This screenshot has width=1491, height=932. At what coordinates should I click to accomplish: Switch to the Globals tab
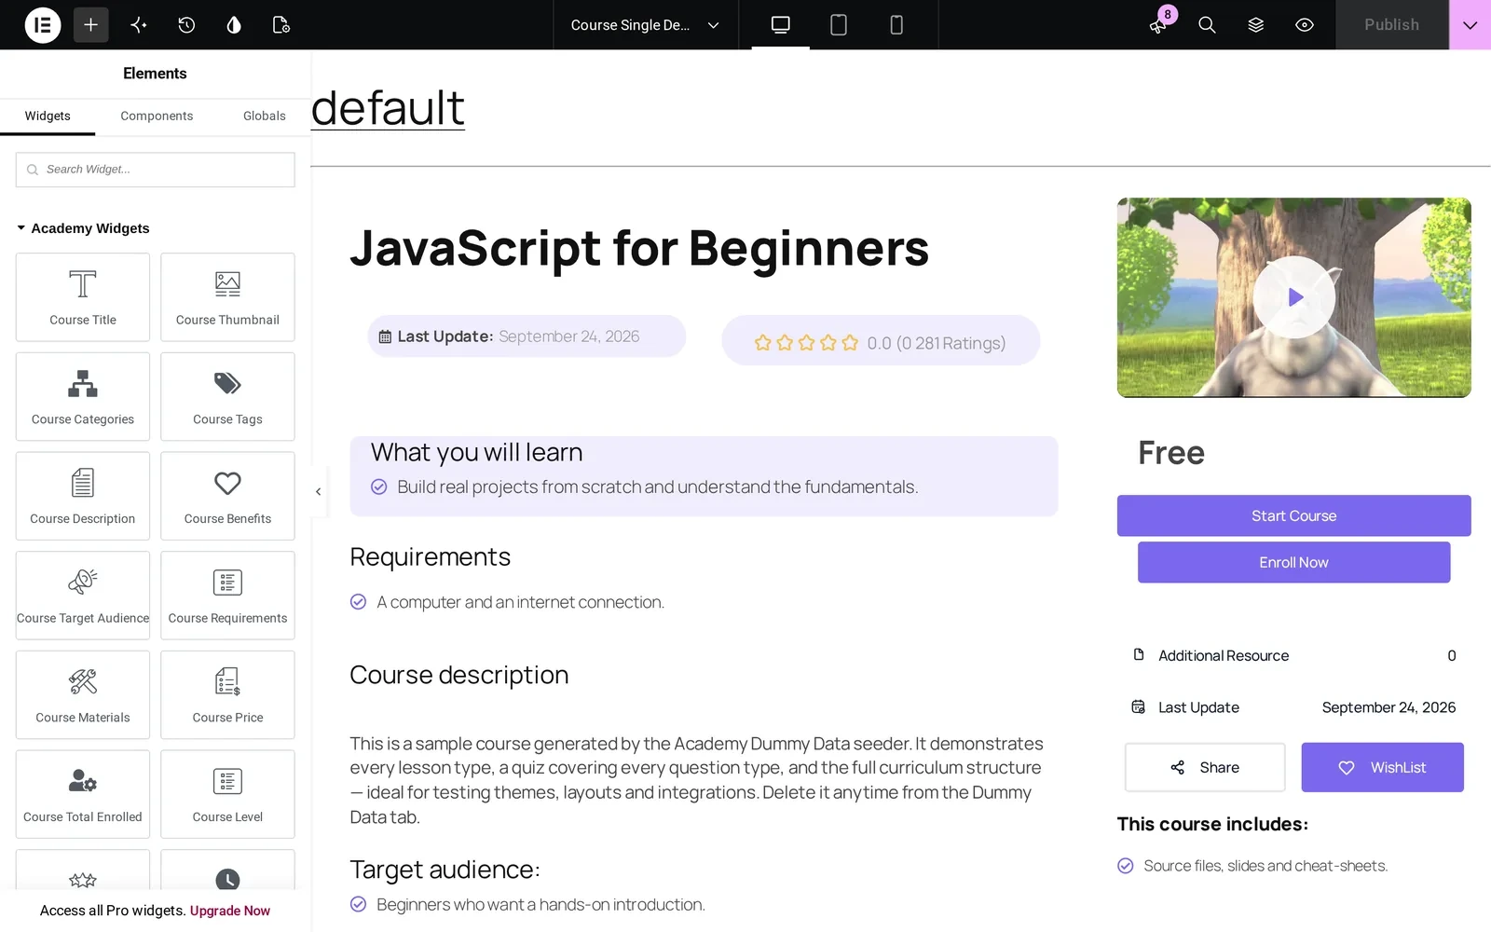tap(265, 116)
